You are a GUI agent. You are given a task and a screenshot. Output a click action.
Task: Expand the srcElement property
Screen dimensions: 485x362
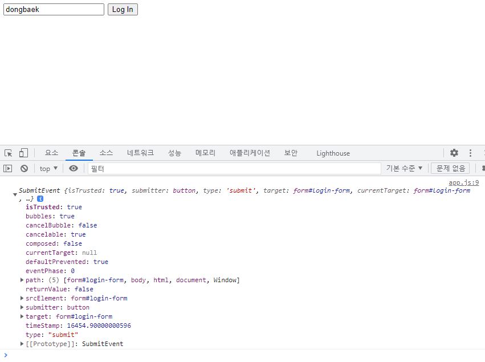click(x=22, y=298)
